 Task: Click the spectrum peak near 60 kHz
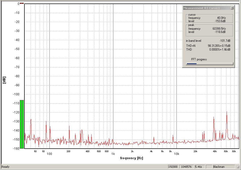coord(227,112)
